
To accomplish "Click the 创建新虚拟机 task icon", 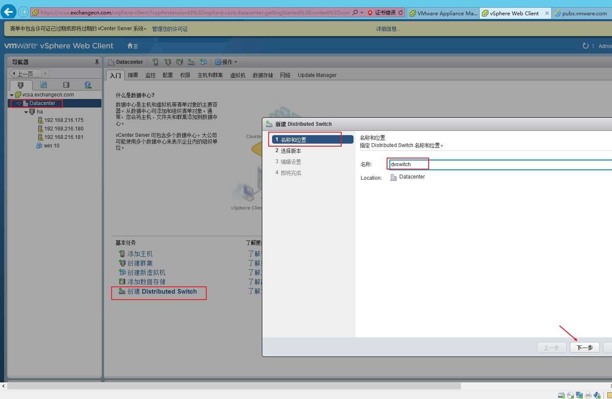I will [x=122, y=272].
